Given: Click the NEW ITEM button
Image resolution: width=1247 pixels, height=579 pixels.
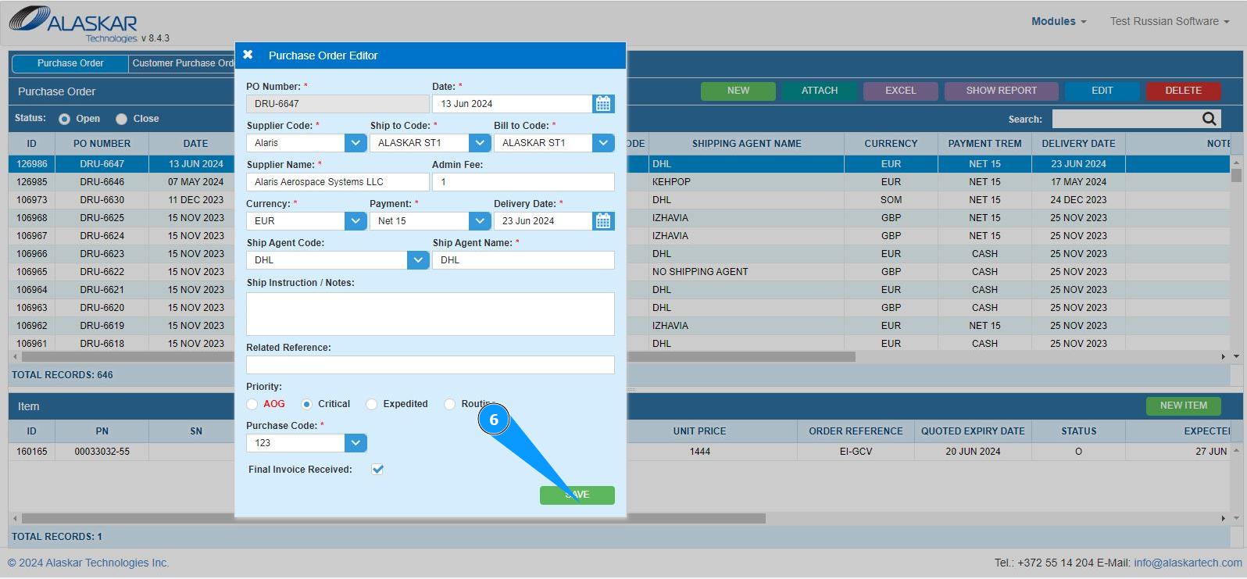Looking at the screenshot, I should pyautogui.click(x=1184, y=406).
